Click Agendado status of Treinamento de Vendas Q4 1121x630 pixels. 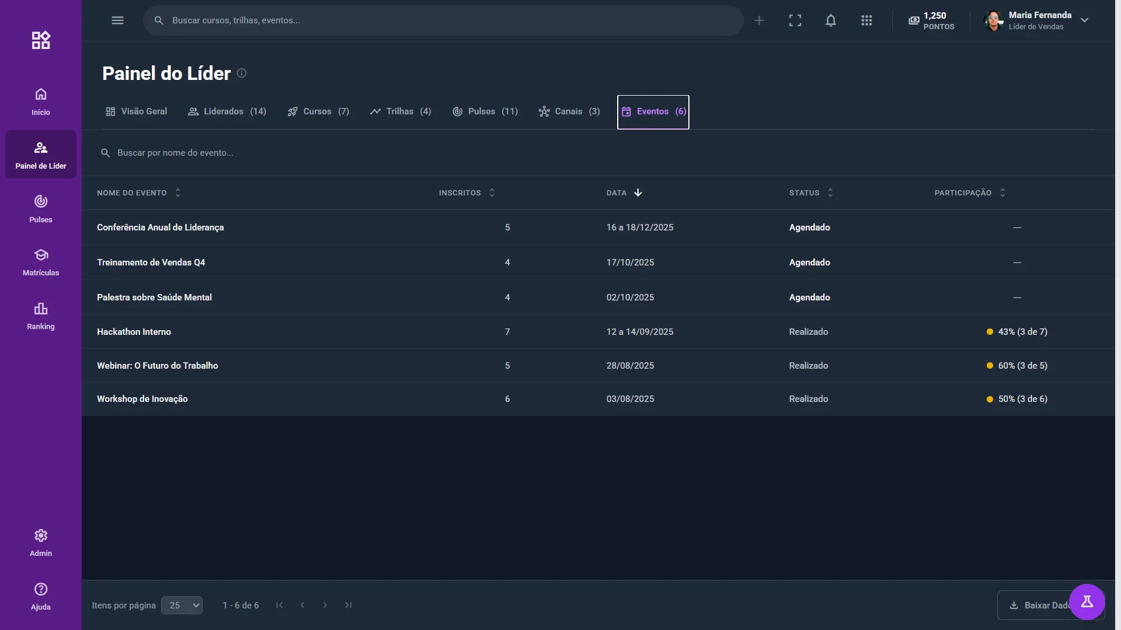pos(809,262)
